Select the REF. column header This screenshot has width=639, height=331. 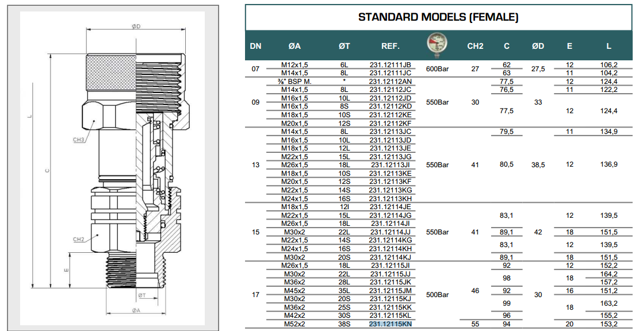point(391,46)
